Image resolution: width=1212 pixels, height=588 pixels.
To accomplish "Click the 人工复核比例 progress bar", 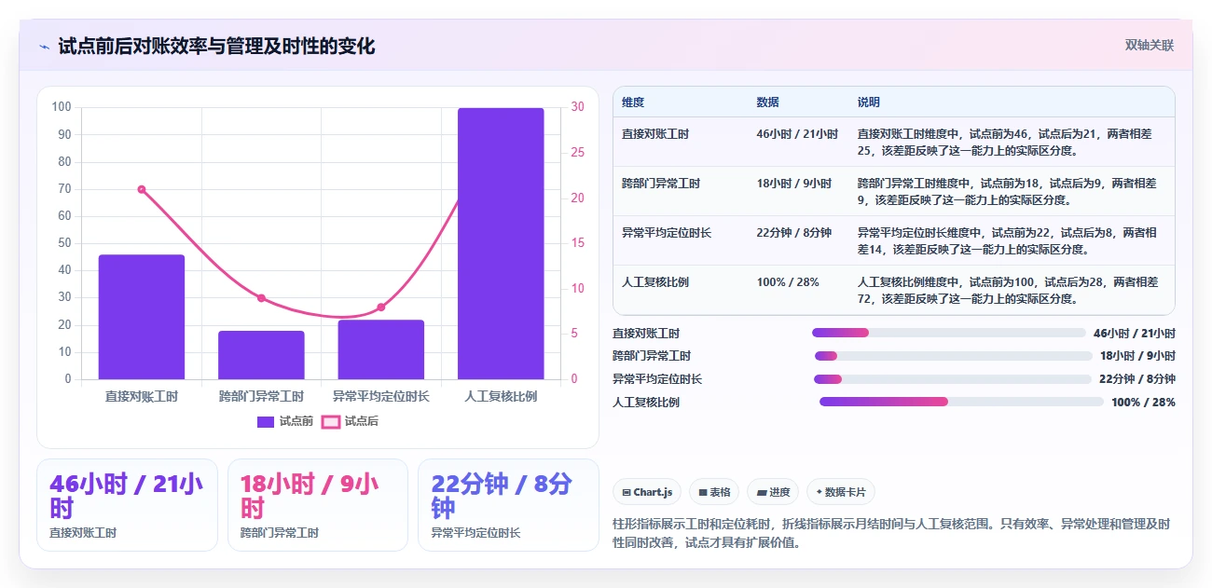I will coord(961,402).
